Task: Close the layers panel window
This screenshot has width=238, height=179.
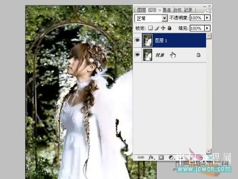Action: (x=210, y=6)
